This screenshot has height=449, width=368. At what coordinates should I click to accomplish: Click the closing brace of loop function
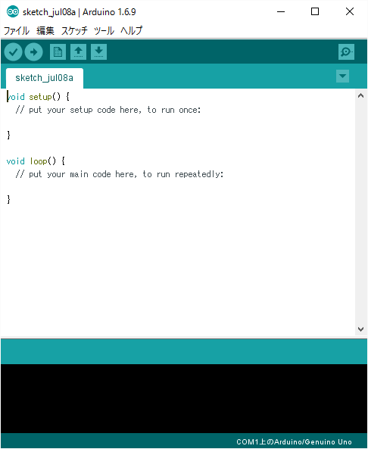click(x=8, y=199)
